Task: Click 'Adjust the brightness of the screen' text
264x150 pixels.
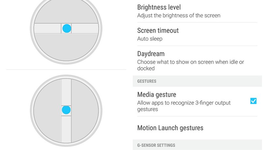Action: (x=179, y=16)
